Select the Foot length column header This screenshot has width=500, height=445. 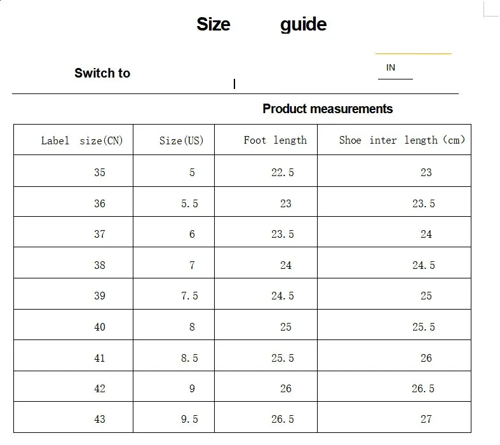[266, 140]
